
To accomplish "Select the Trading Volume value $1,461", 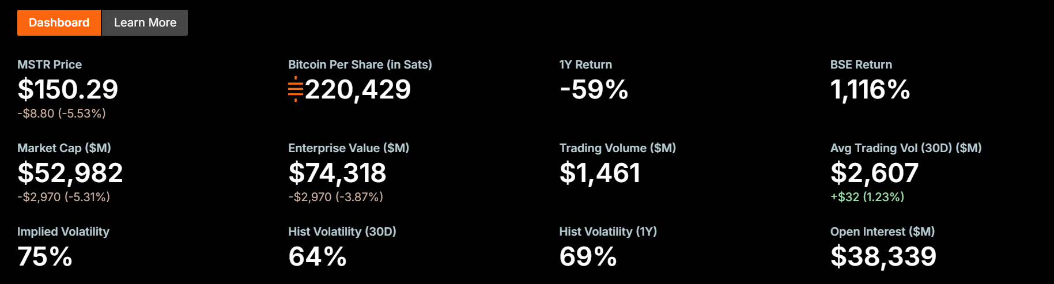I will pyautogui.click(x=600, y=173).
